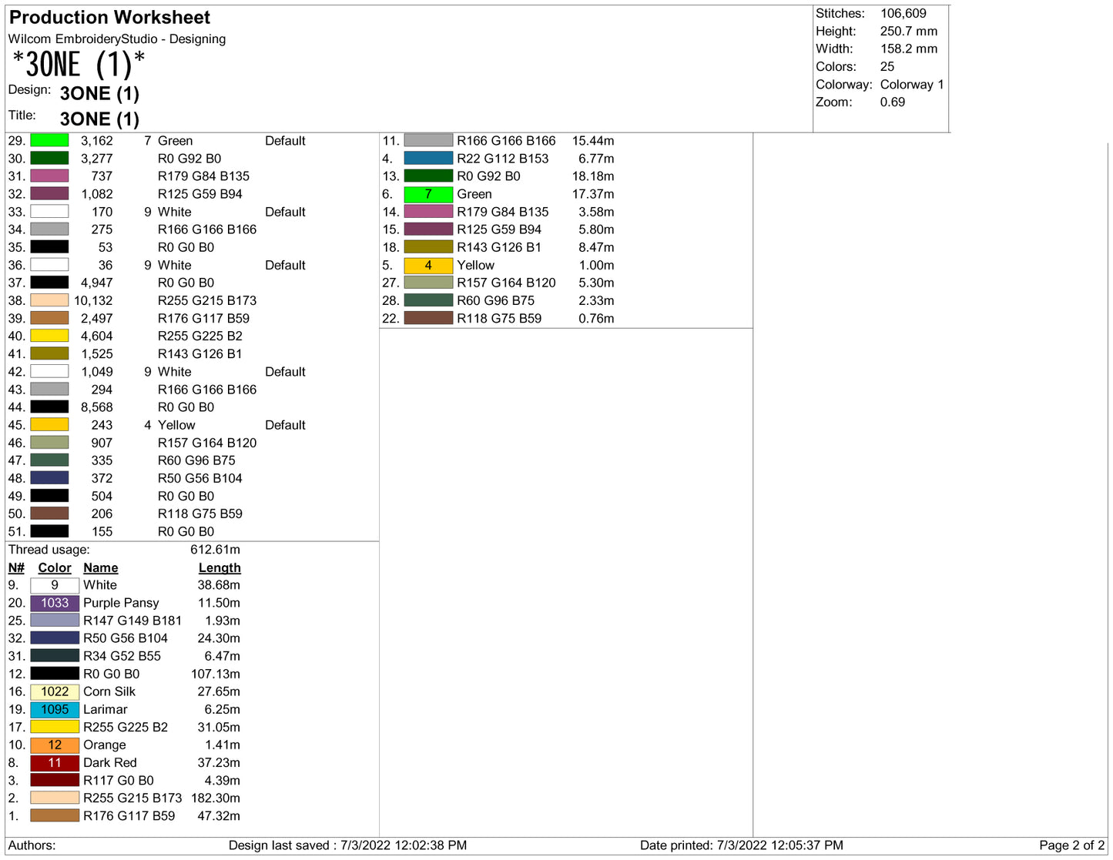Click the Stitches value 106,609
Image resolution: width=1113 pixels, height=860 pixels.
coord(903,13)
